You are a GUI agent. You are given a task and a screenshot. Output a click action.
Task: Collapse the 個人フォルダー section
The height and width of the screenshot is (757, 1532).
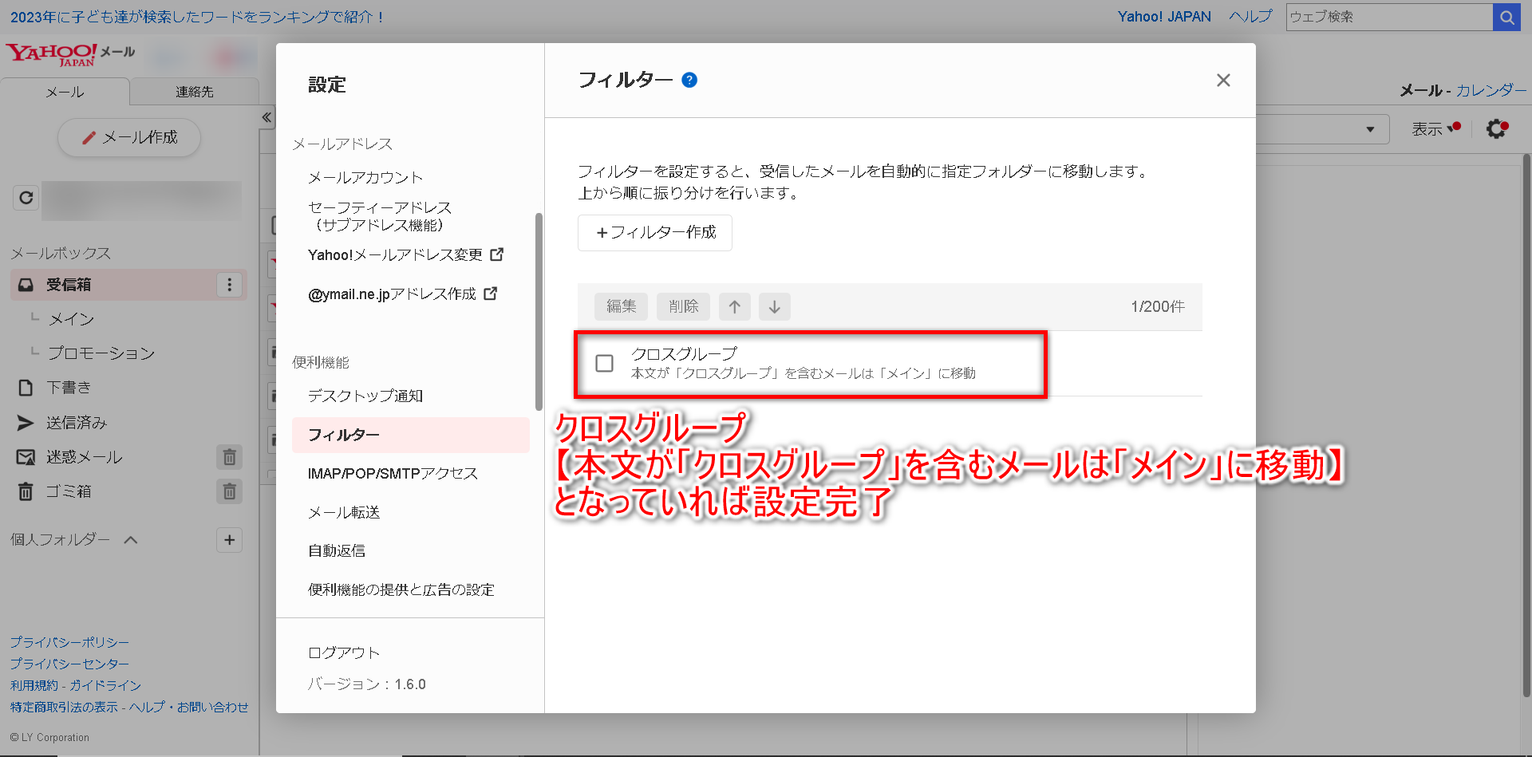click(x=131, y=540)
